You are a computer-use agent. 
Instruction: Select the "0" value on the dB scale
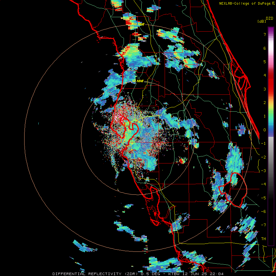click(x=265, y=130)
